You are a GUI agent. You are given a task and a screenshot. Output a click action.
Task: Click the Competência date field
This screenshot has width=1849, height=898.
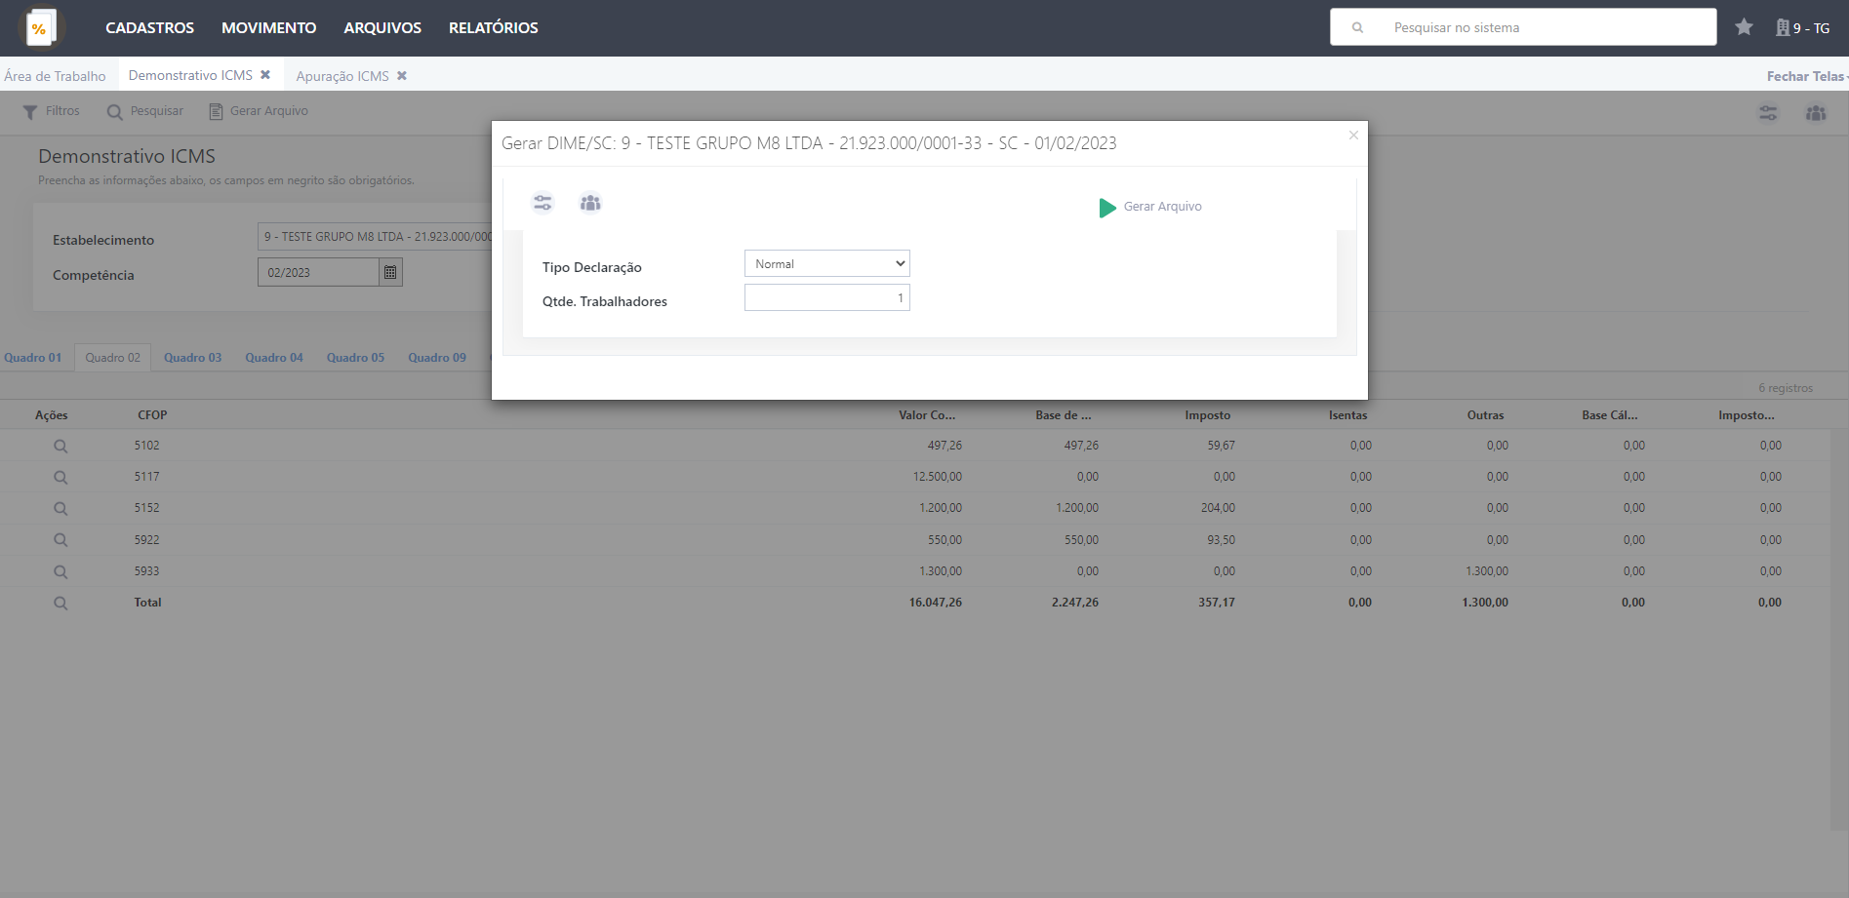pyautogui.click(x=318, y=272)
